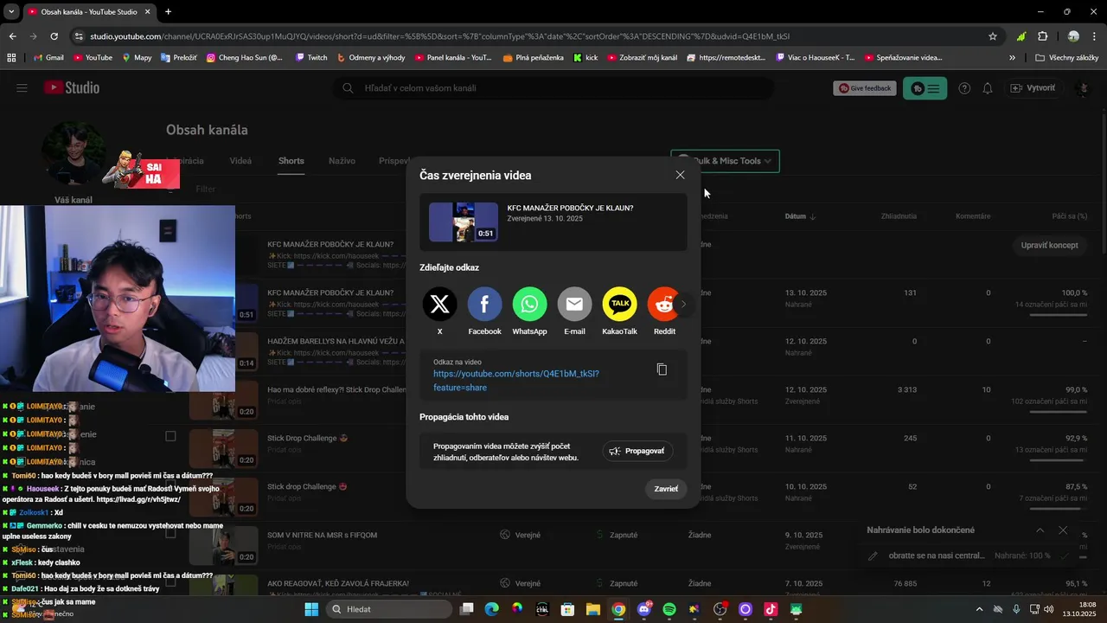
Task: Open Discord from the taskbar
Action: (643, 609)
